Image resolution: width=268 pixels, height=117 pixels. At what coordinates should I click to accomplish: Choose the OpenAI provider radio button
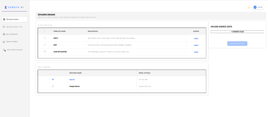coord(53,79)
